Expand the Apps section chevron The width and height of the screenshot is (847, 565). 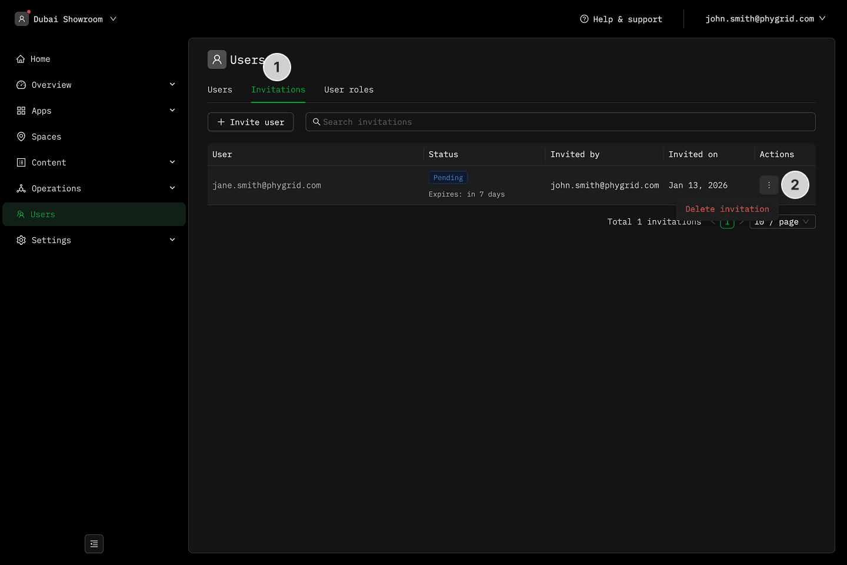172,110
